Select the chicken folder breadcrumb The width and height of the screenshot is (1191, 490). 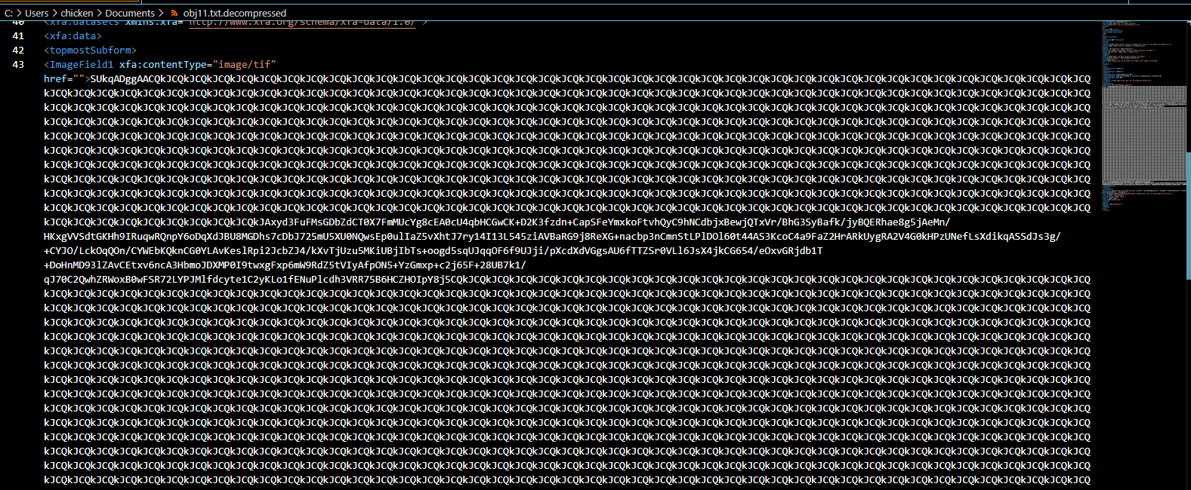tap(77, 13)
